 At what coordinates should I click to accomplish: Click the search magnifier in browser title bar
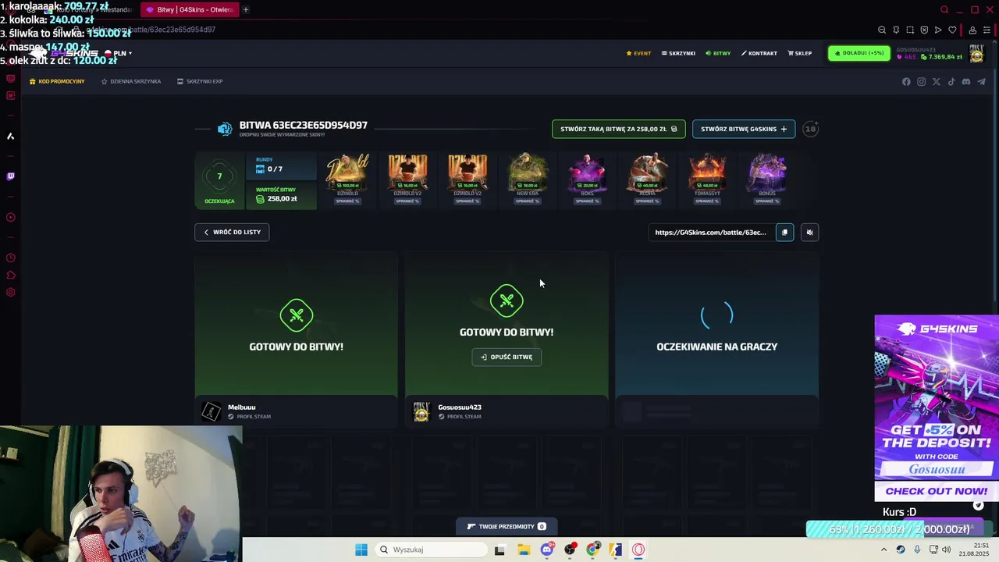944,9
